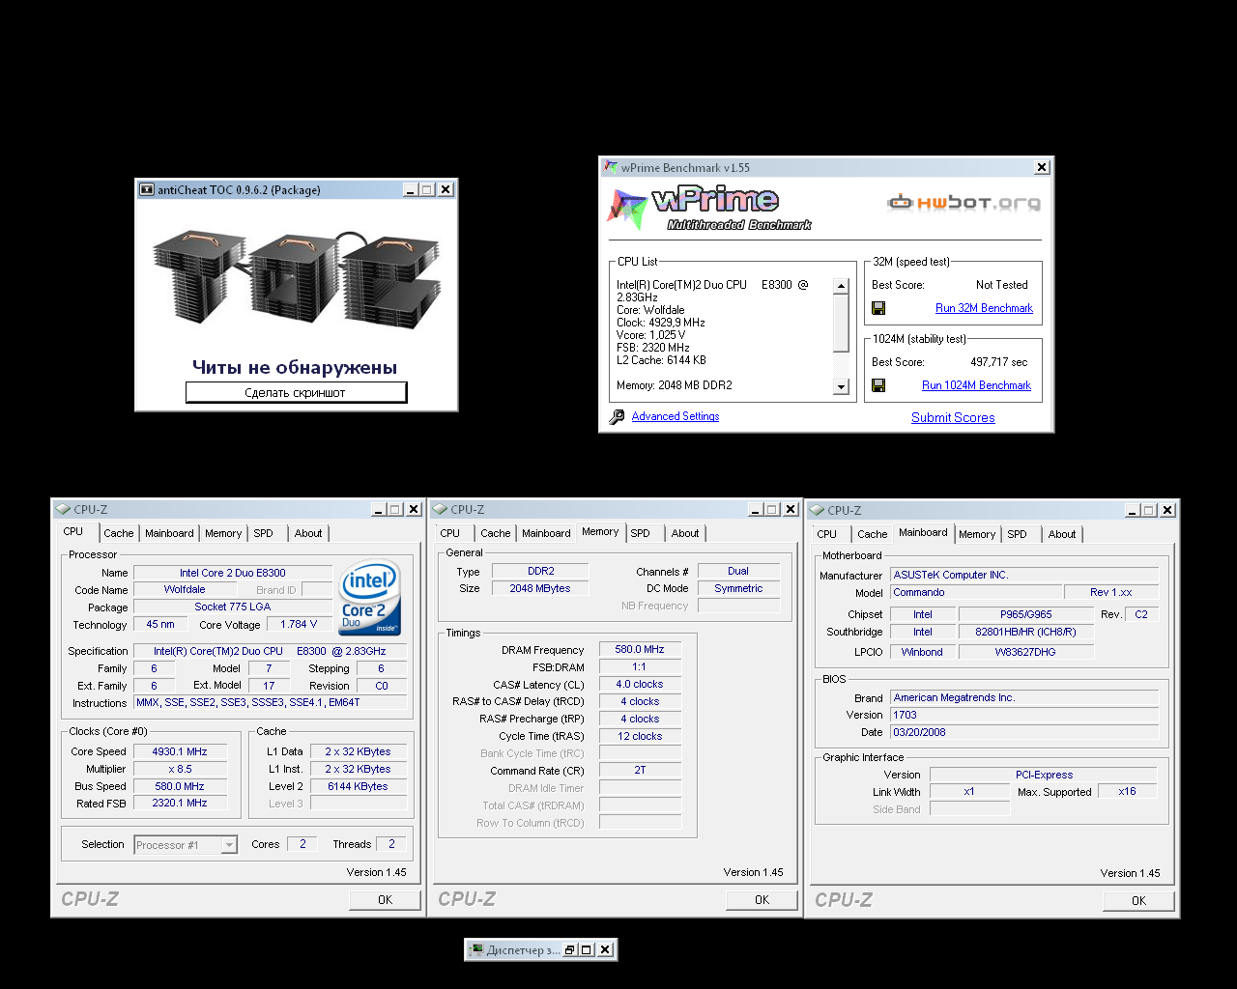1237x989 pixels.
Task: Click the Rated FSB 2320.1 MHz field
Action: (180, 803)
